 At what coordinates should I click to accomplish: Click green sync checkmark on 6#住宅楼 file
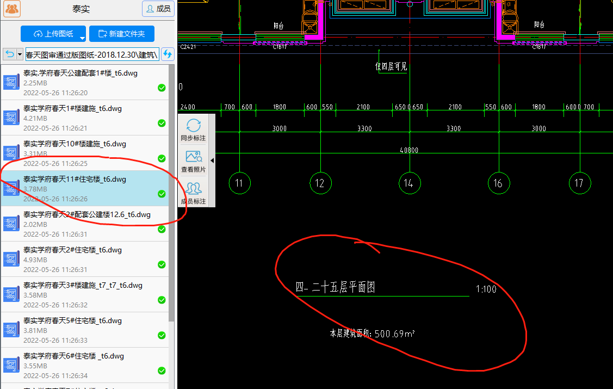tap(162, 371)
